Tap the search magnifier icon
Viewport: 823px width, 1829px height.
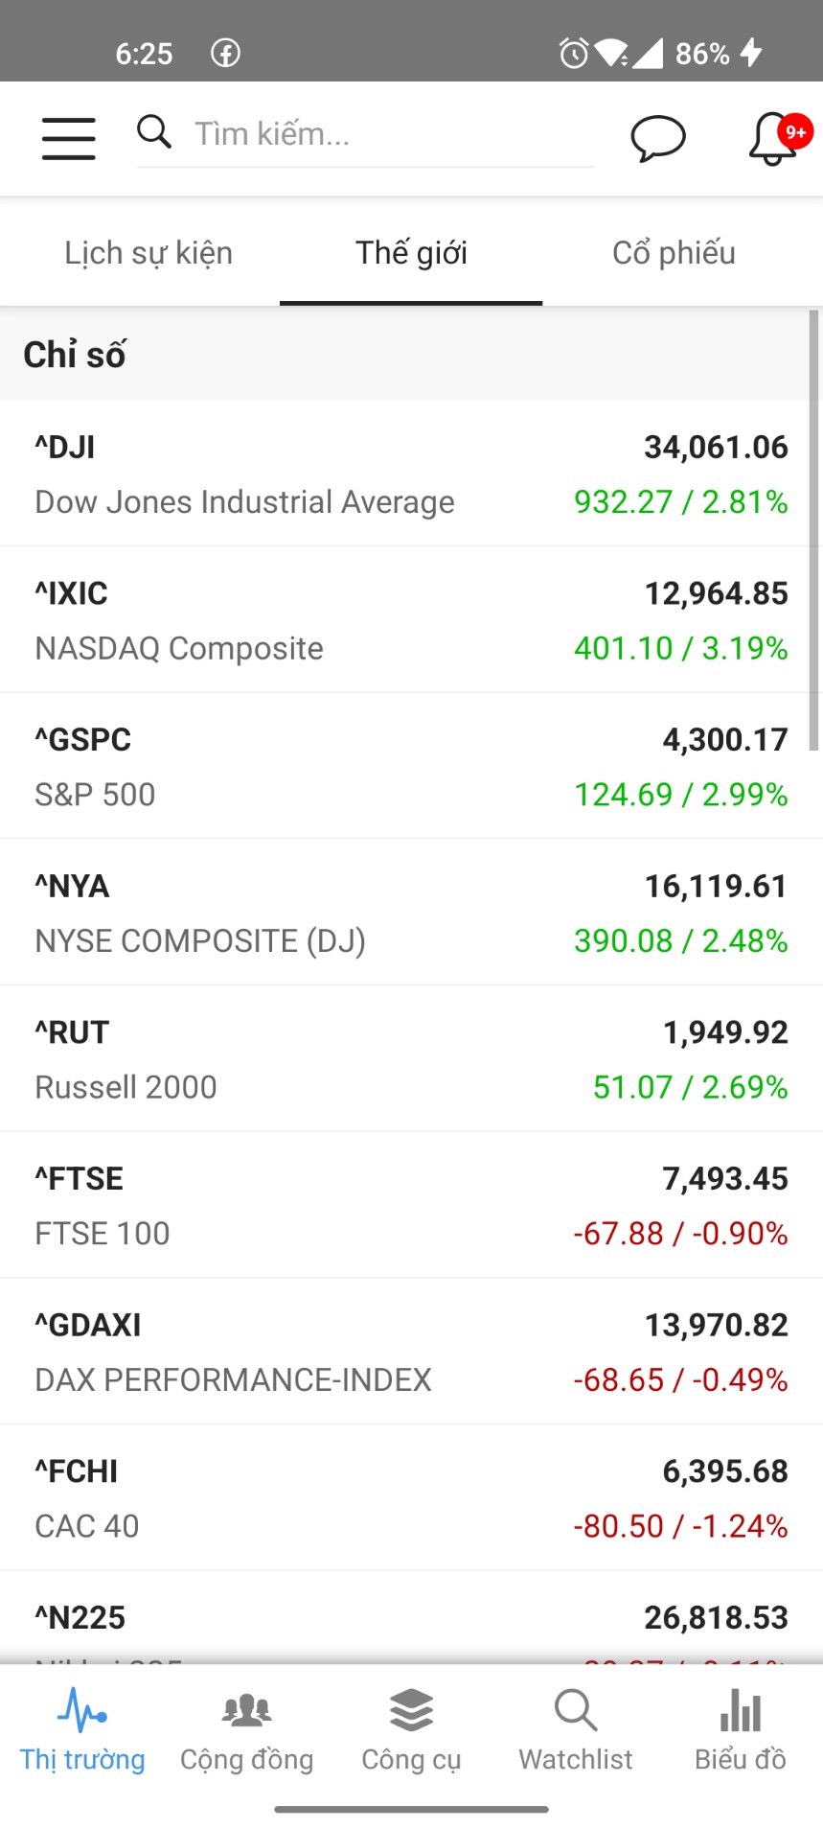coord(153,132)
